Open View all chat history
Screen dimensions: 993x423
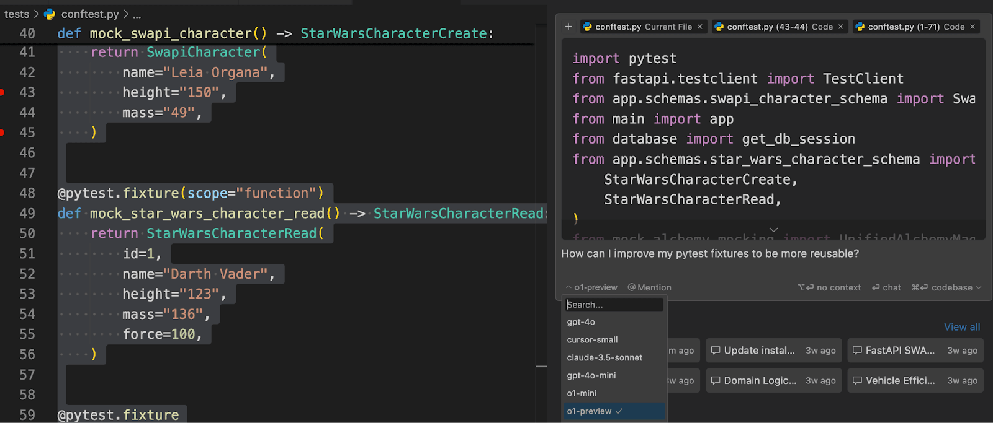(962, 327)
